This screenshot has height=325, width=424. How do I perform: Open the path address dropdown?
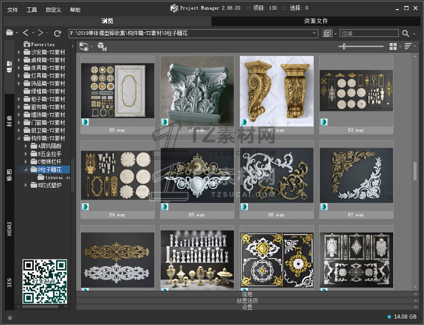pyautogui.click(x=314, y=33)
